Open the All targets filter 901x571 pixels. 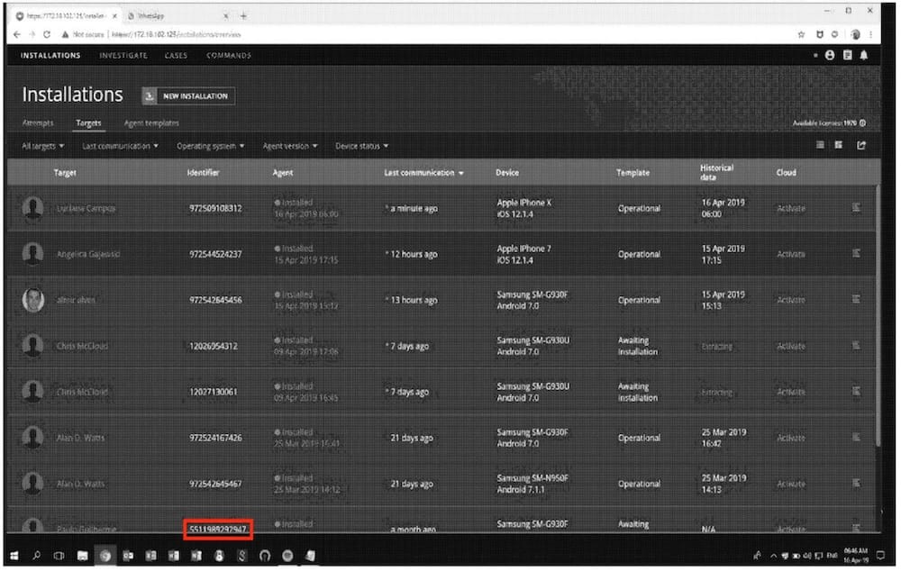pos(41,146)
